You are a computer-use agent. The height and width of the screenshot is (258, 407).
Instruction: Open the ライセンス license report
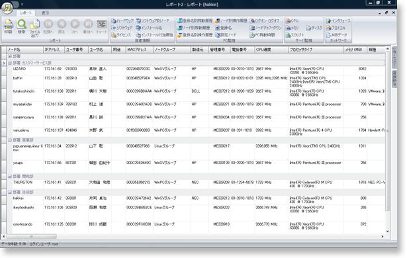[121, 35]
